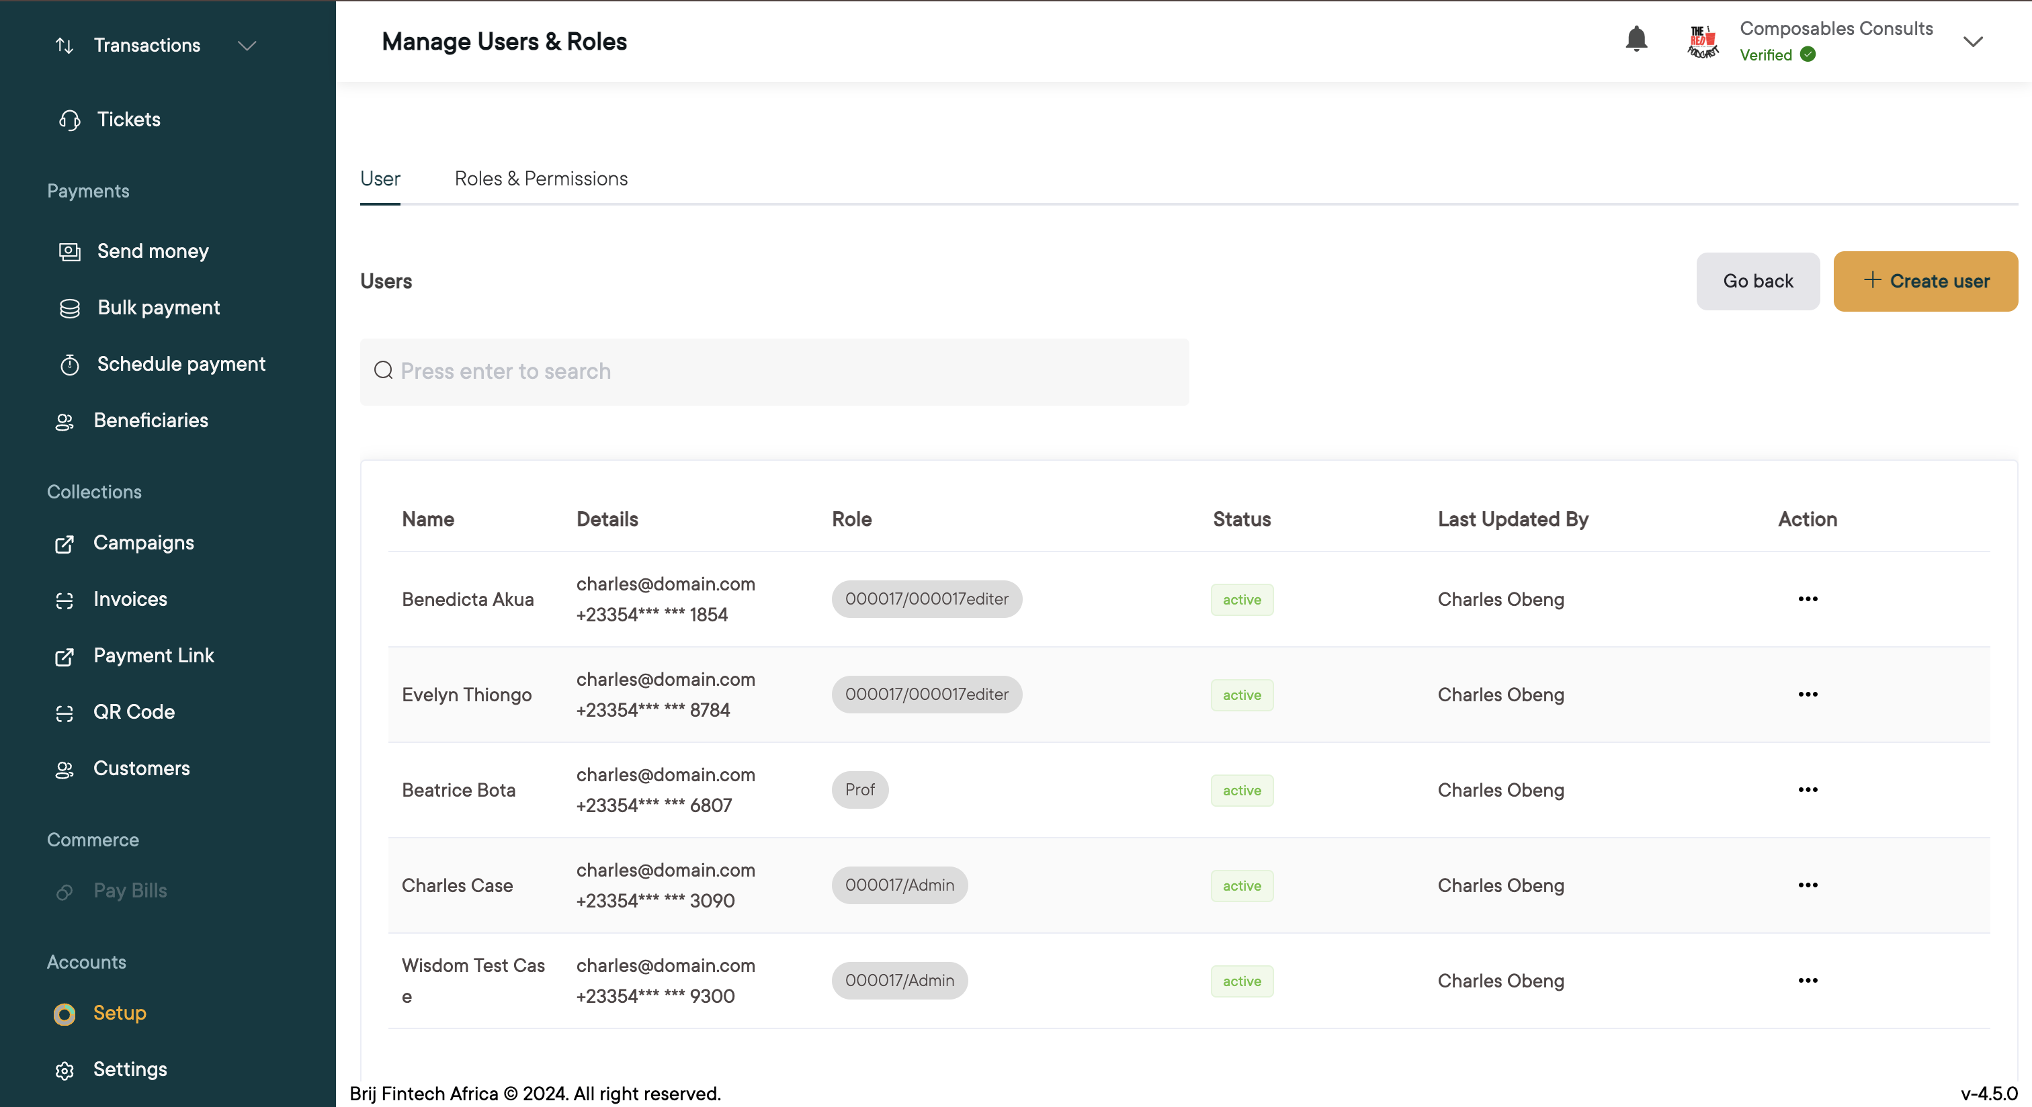Click the Settings gear icon

pos(65,1070)
